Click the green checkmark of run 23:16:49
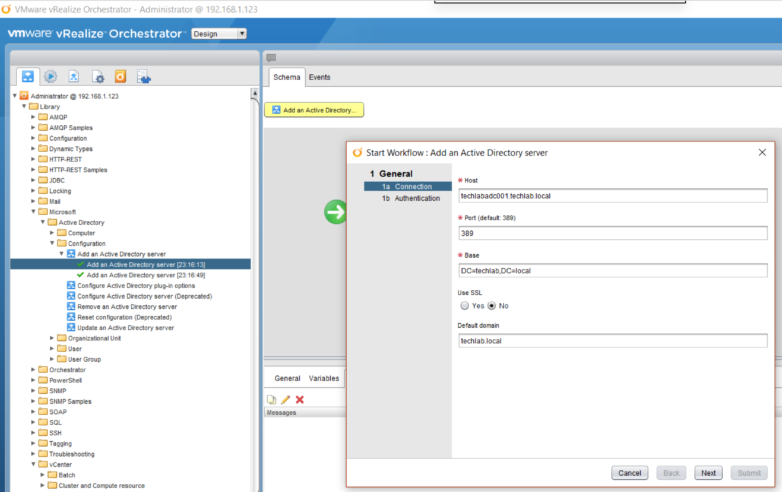The width and height of the screenshot is (782, 492). click(81, 275)
